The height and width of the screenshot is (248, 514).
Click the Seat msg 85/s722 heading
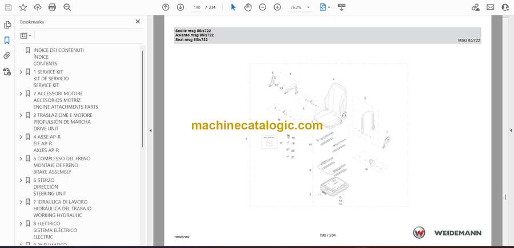(x=191, y=39)
